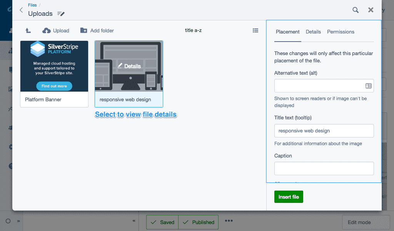This screenshot has width=394, height=231.
Task: Click the Title text tooltip field
Action: (324, 131)
